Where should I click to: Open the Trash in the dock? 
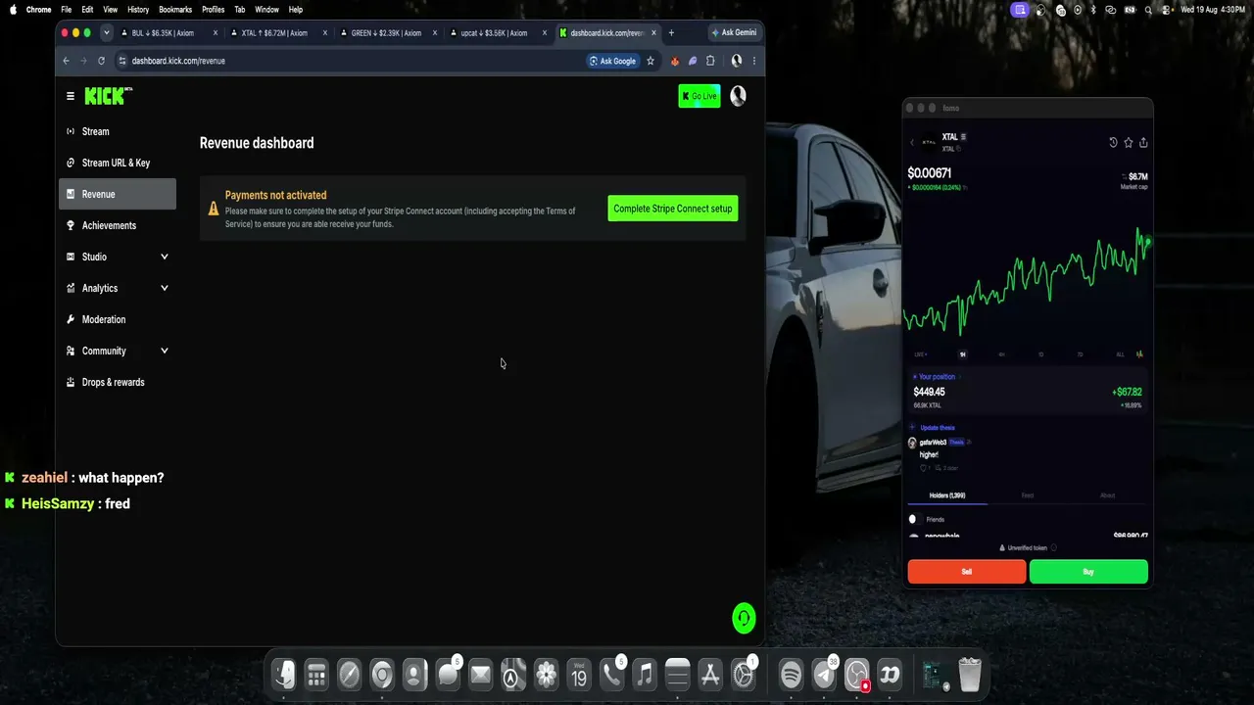click(969, 674)
